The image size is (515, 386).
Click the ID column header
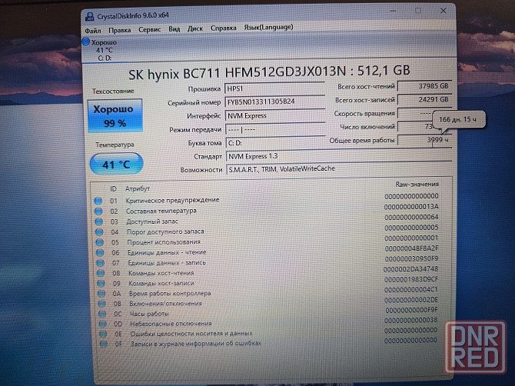click(x=113, y=189)
